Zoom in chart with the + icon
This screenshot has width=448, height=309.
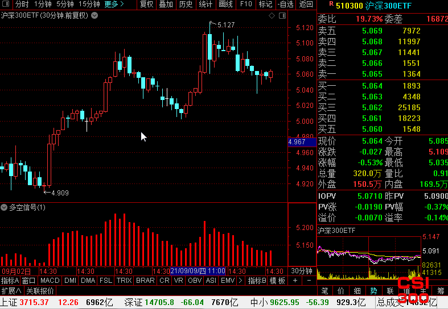(295, 281)
